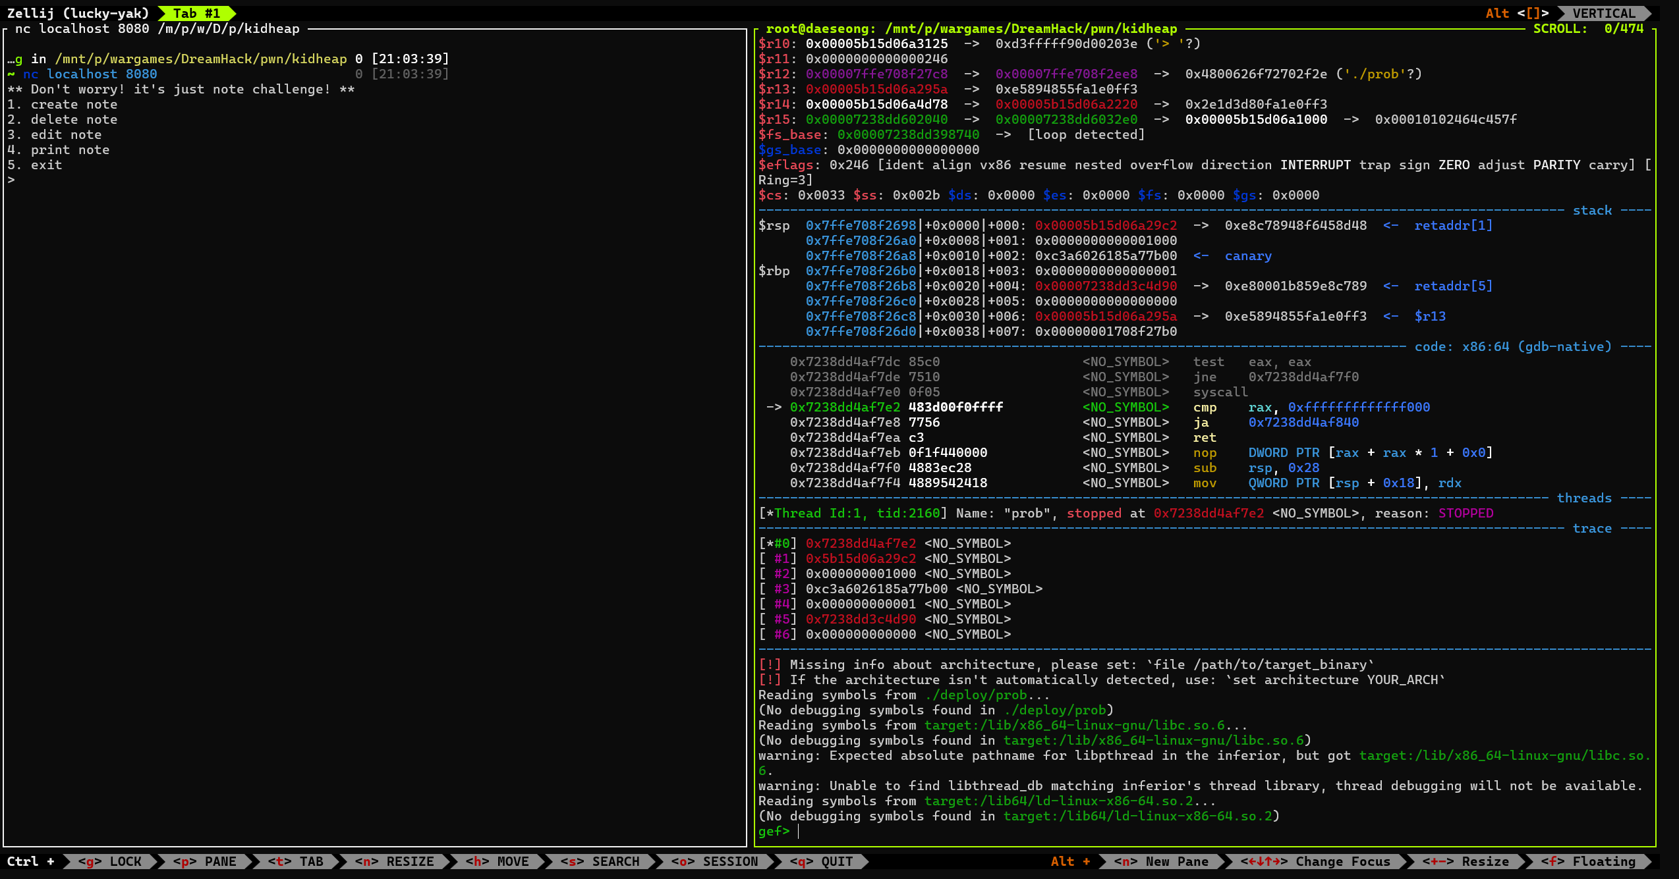
Task: Activate MOVE mode in status bar
Action: click(498, 861)
